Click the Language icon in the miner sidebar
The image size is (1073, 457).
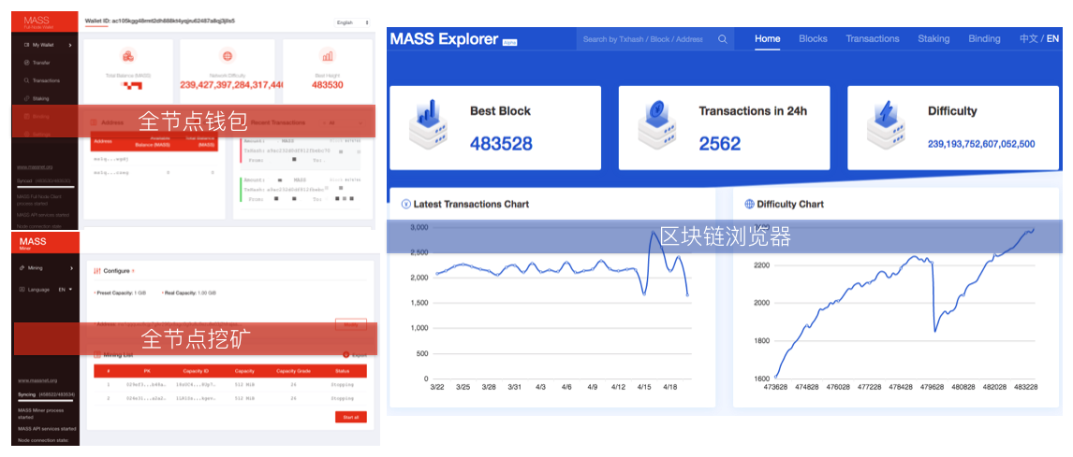tap(22, 290)
